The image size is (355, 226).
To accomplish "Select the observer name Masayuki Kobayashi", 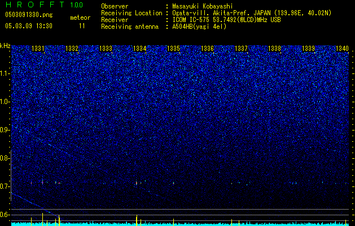I will (x=203, y=6).
